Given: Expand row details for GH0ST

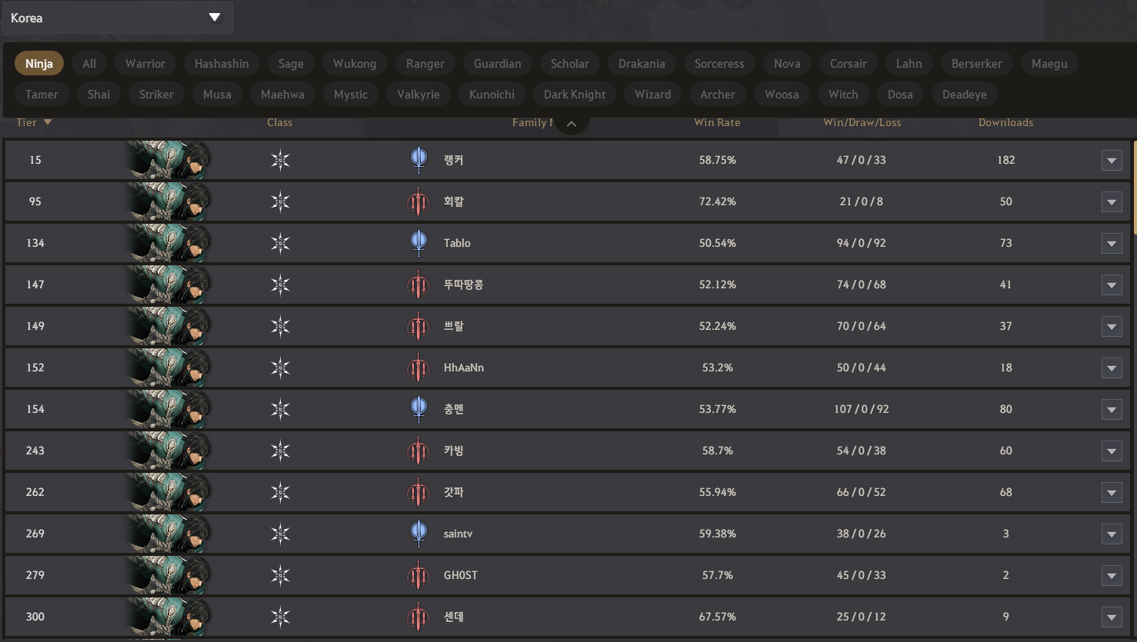Looking at the screenshot, I should coord(1112,576).
